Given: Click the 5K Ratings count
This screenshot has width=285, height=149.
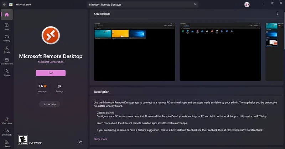Looking at the screenshot, I should 59,88.
